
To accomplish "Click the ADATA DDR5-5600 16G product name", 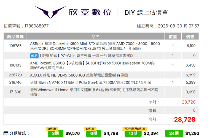I will tap(79, 75).
